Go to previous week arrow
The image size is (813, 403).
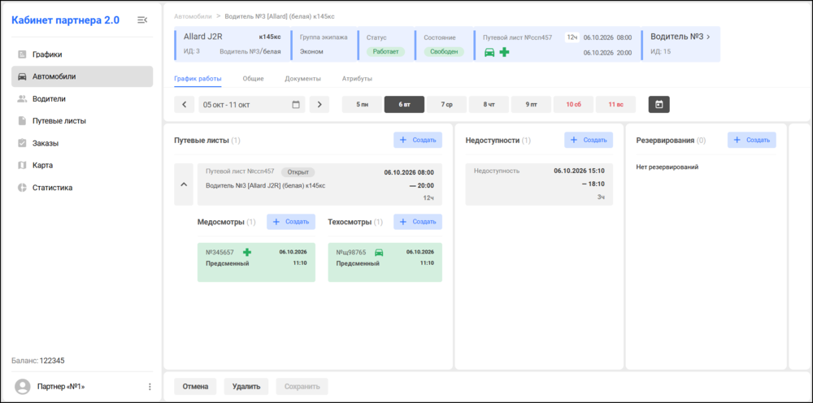(x=184, y=104)
